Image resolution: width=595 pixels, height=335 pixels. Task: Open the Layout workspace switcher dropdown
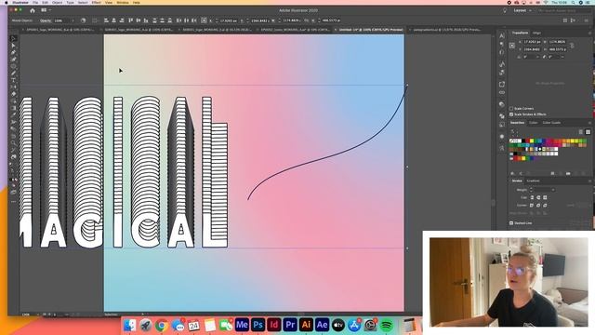tap(522, 10)
